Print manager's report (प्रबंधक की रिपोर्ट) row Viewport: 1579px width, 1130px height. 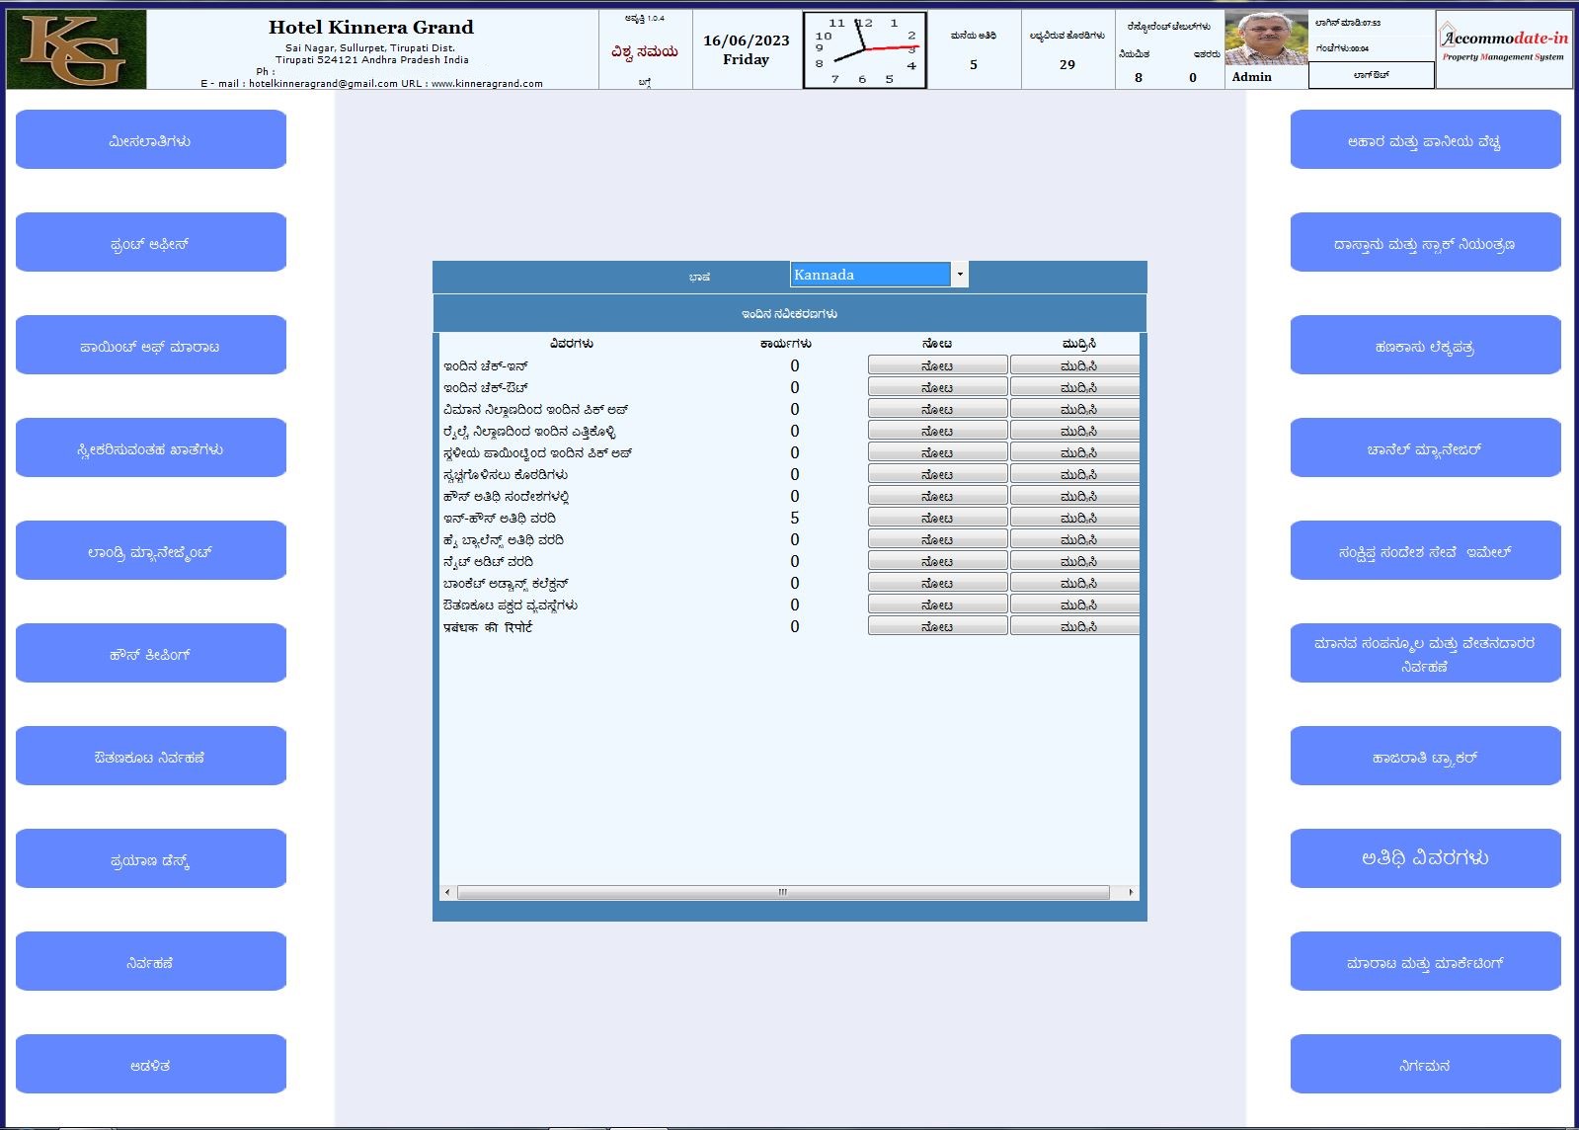pyautogui.click(x=1074, y=626)
